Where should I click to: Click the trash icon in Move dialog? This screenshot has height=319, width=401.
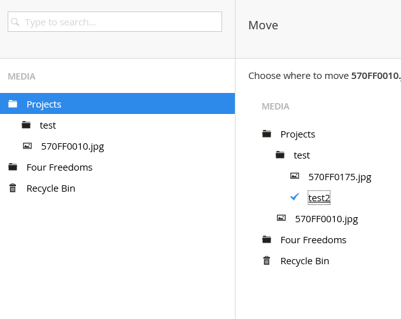(x=267, y=260)
